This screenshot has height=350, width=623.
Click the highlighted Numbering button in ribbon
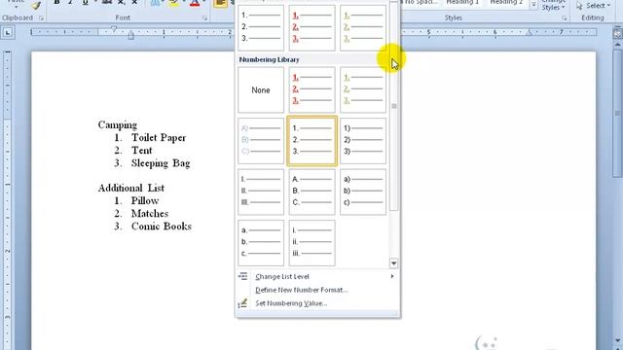click(x=221, y=3)
